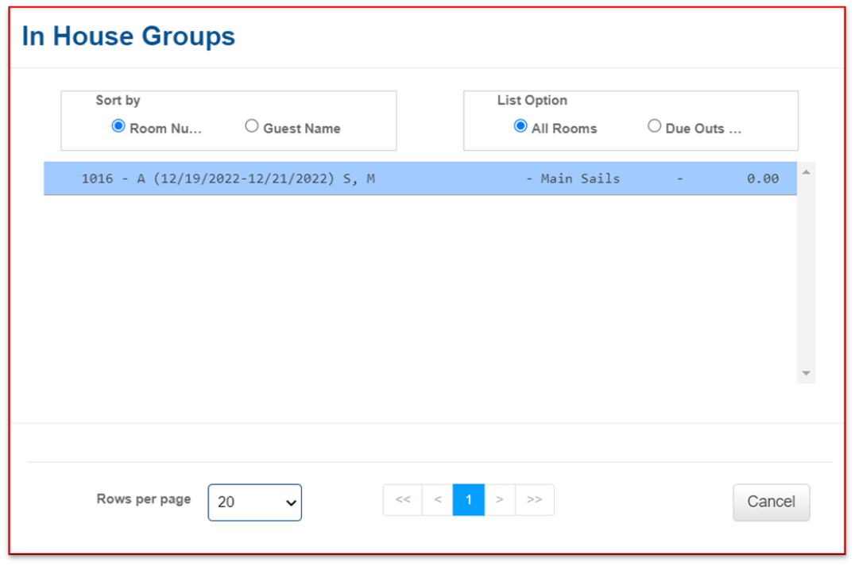Select page 1 in pagination
855x566 pixels.
pos(469,500)
